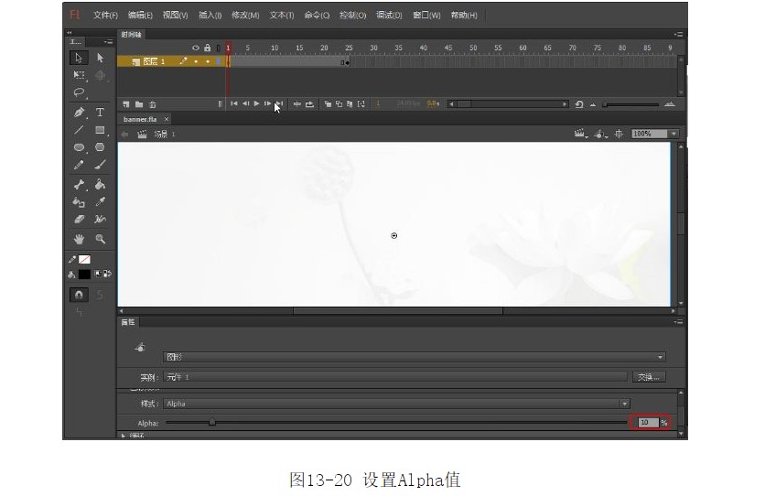765x496 pixels.
Task: Select the Zoom magnifier tool
Action: coord(100,239)
